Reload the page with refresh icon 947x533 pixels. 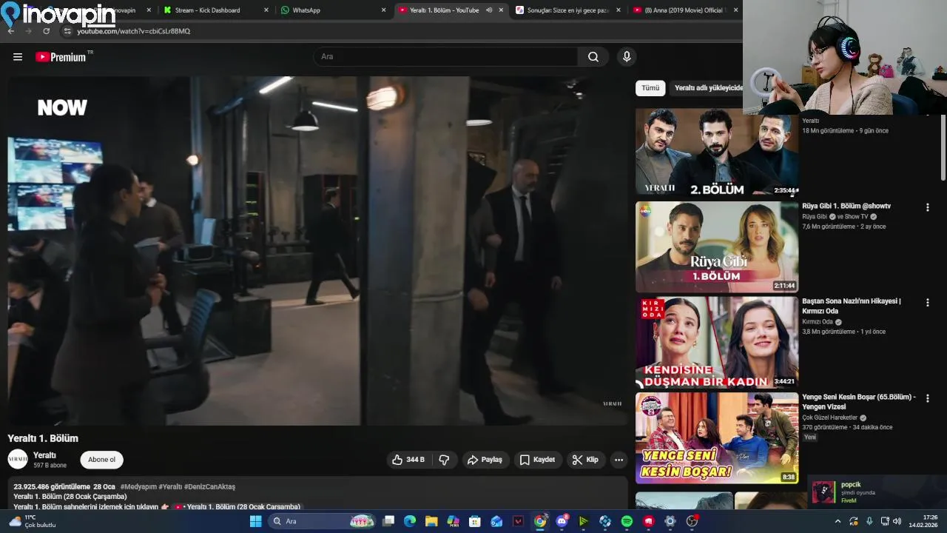[46, 31]
